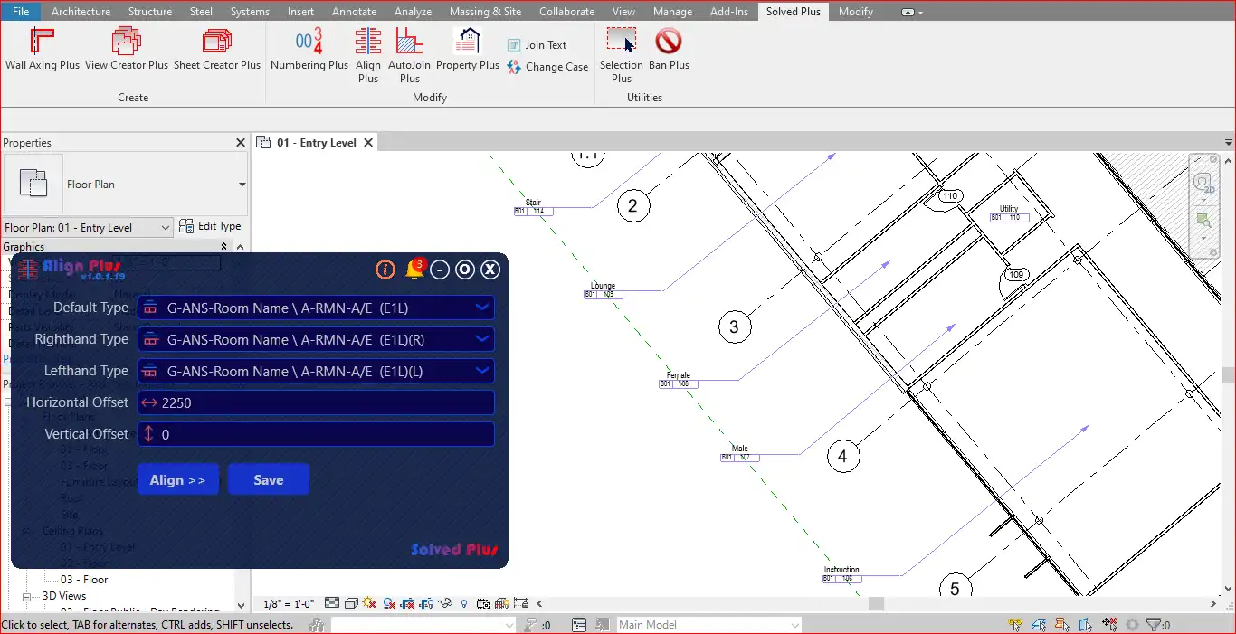Switch to the Annotate ribbon tab

tap(354, 12)
